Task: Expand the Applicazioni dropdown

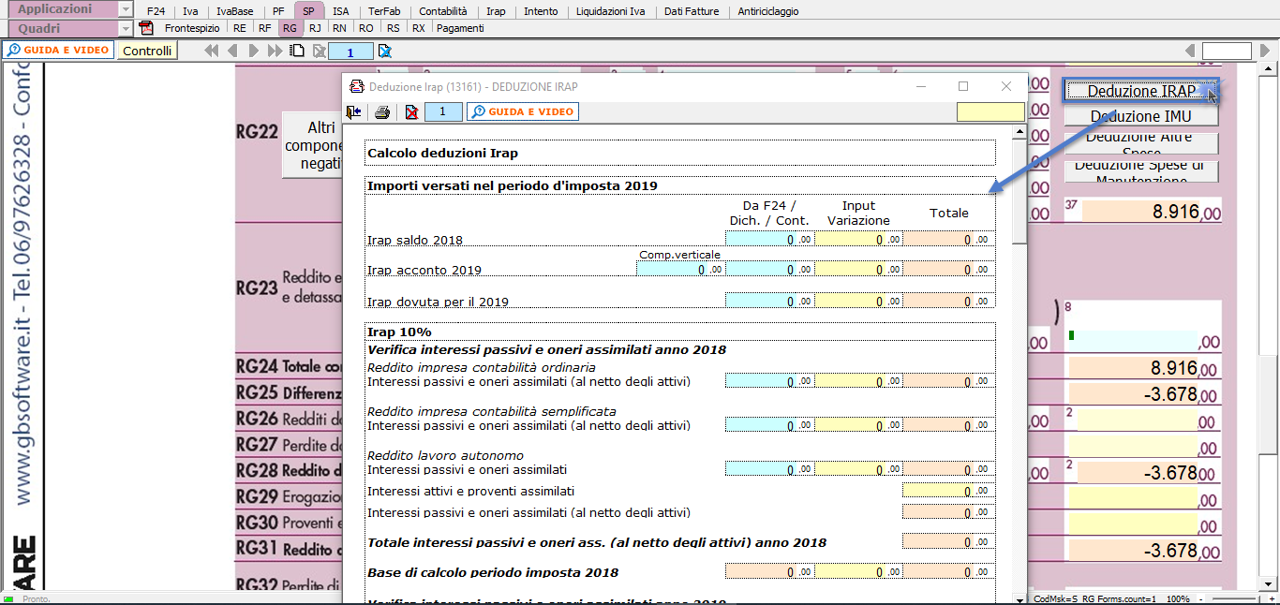Action: click(126, 9)
